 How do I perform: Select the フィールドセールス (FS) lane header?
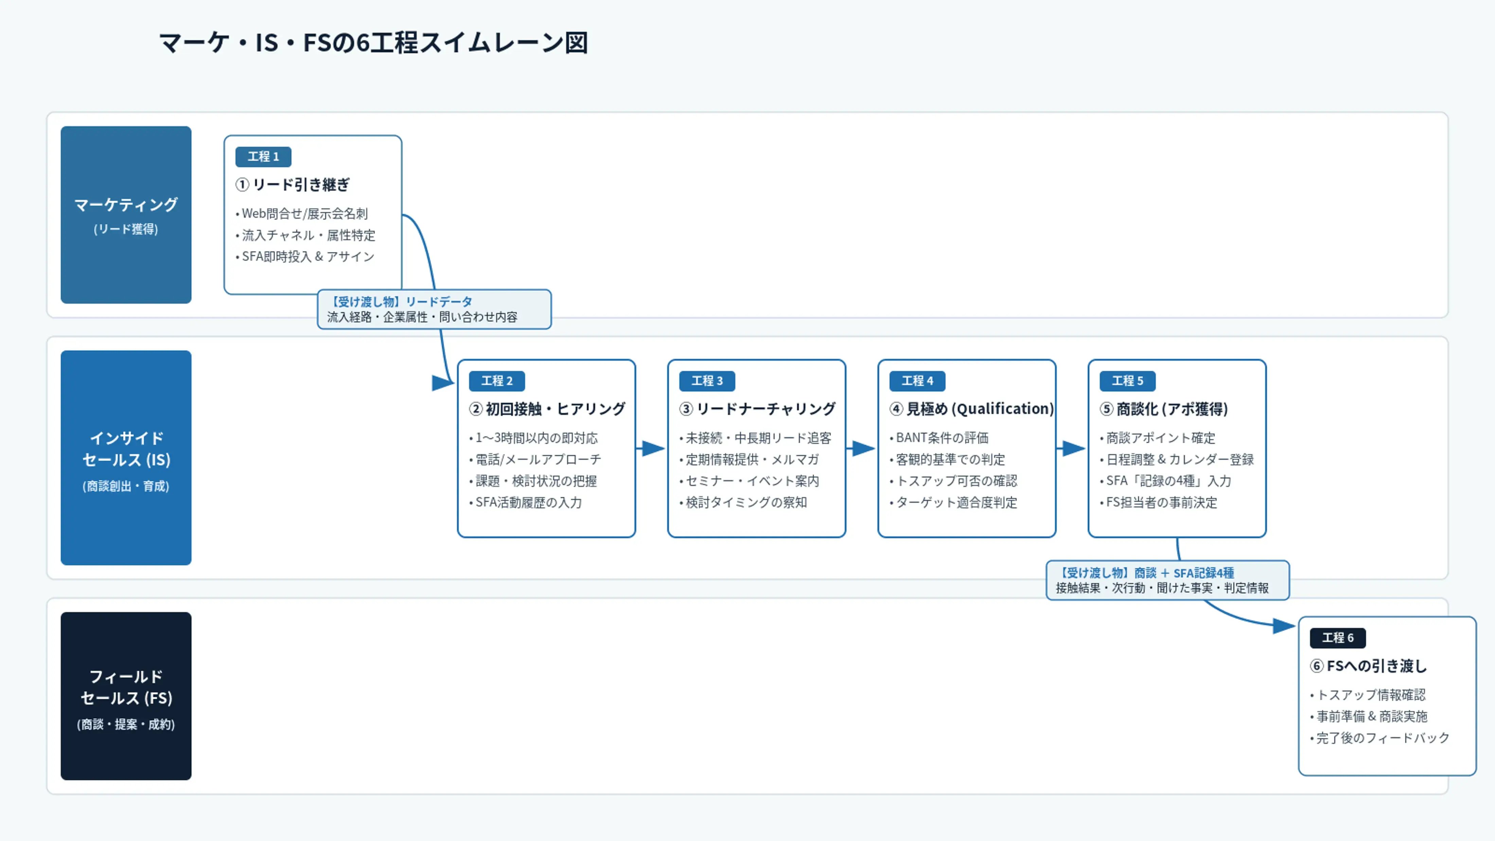click(126, 696)
